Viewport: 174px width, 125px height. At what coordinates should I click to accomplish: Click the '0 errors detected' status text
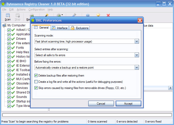[127, 122]
